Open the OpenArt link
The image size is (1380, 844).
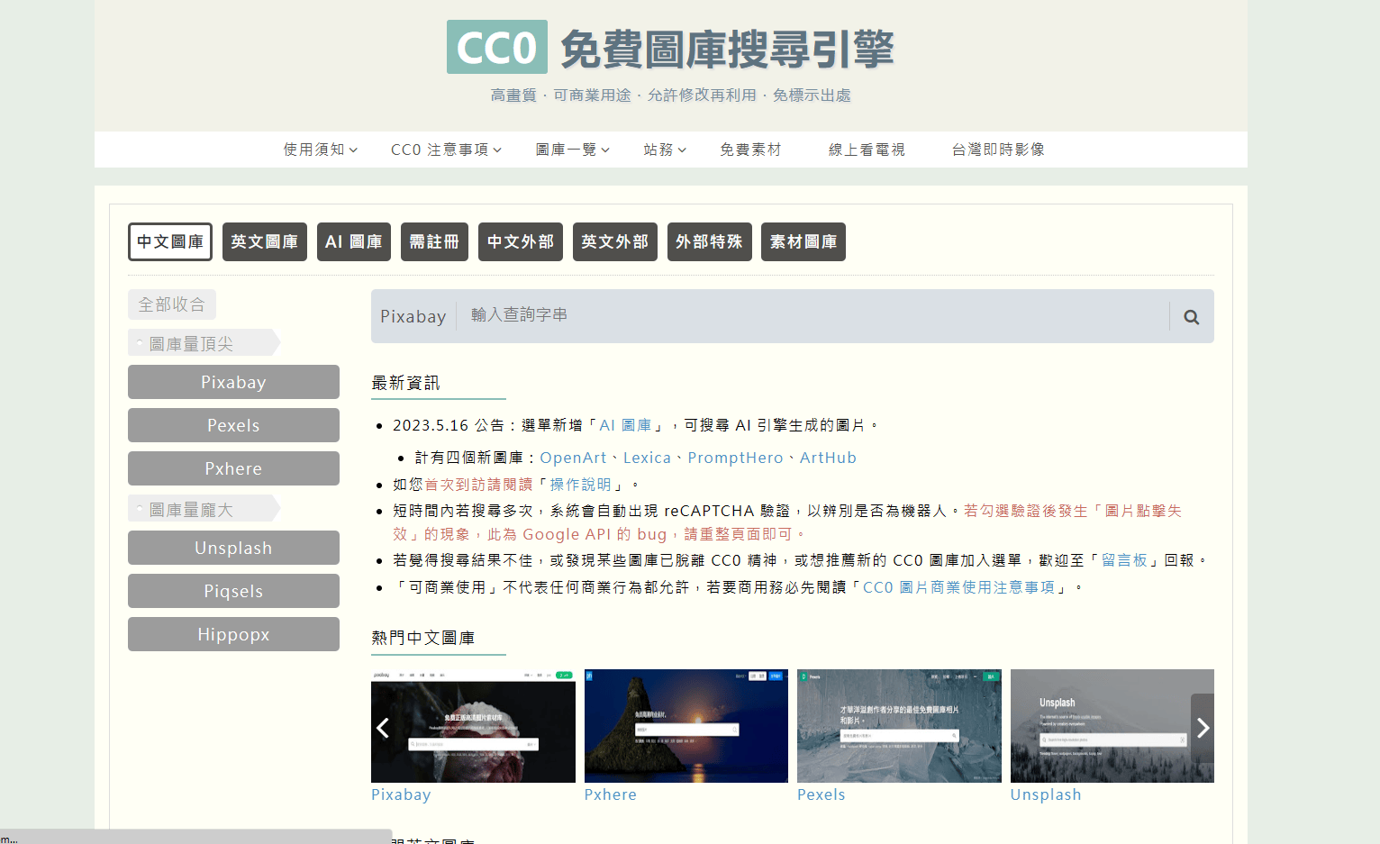[x=573, y=458]
